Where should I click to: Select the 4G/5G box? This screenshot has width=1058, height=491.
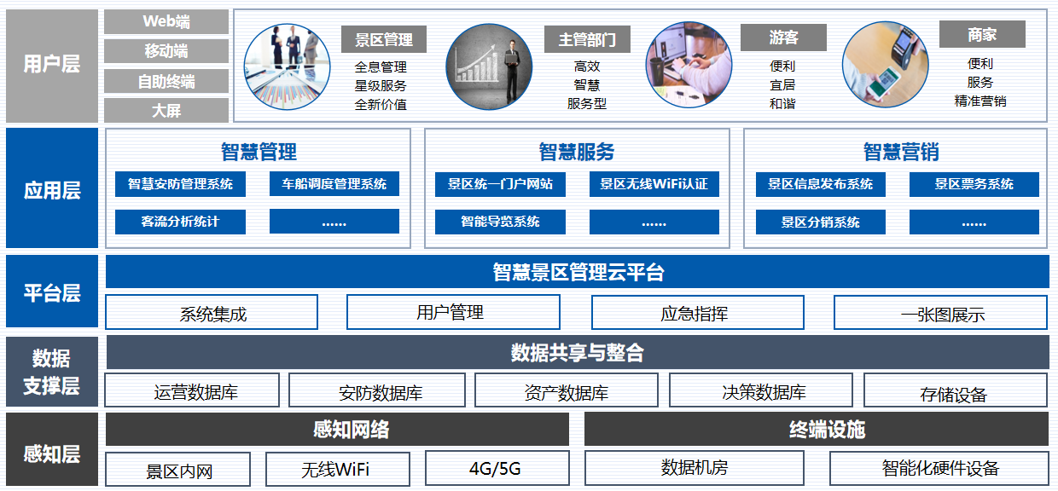[x=497, y=469]
